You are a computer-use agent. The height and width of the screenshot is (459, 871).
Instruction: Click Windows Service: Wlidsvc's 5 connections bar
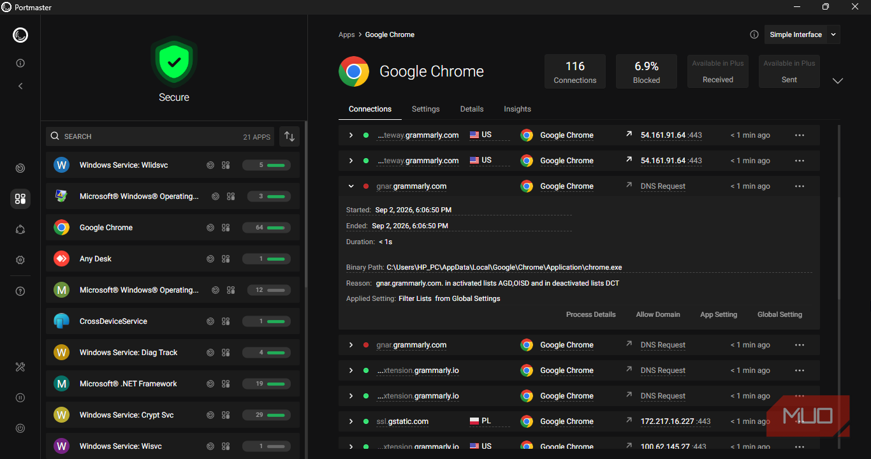(x=267, y=165)
